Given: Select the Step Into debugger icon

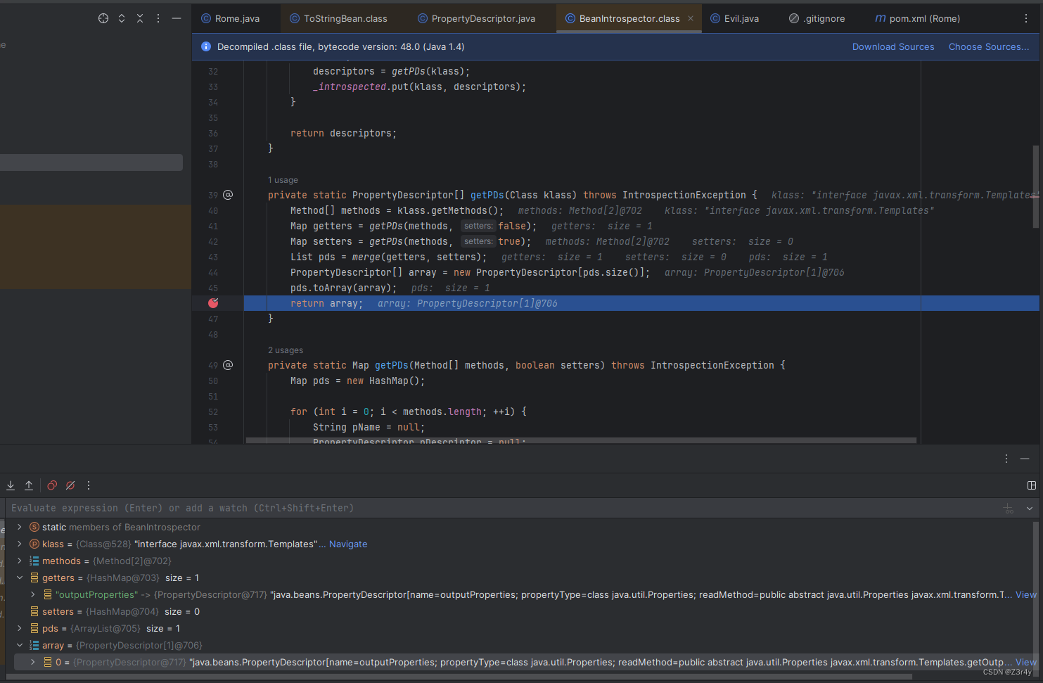Looking at the screenshot, I should click(11, 485).
